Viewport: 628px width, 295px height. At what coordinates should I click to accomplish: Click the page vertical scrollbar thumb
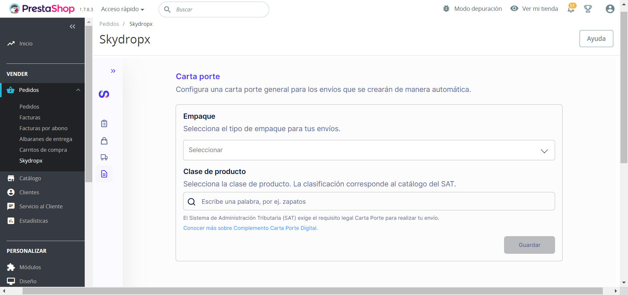point(624,87)
